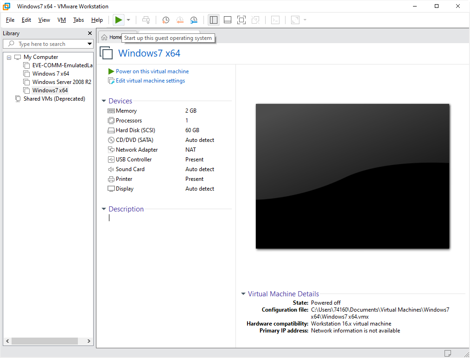The width and height of the screenshot is (470, 358).
Task: Open the View menu
Action: click(44, 20)
